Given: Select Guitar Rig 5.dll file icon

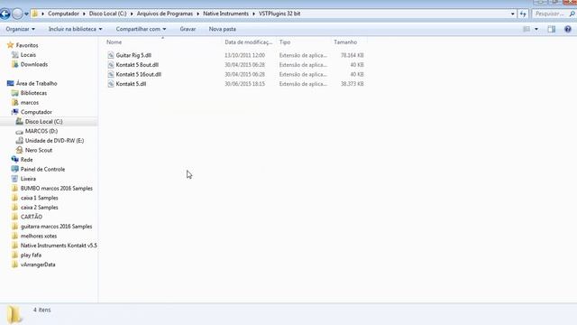Looking at the screenshot, I should (x=110, y=55).
